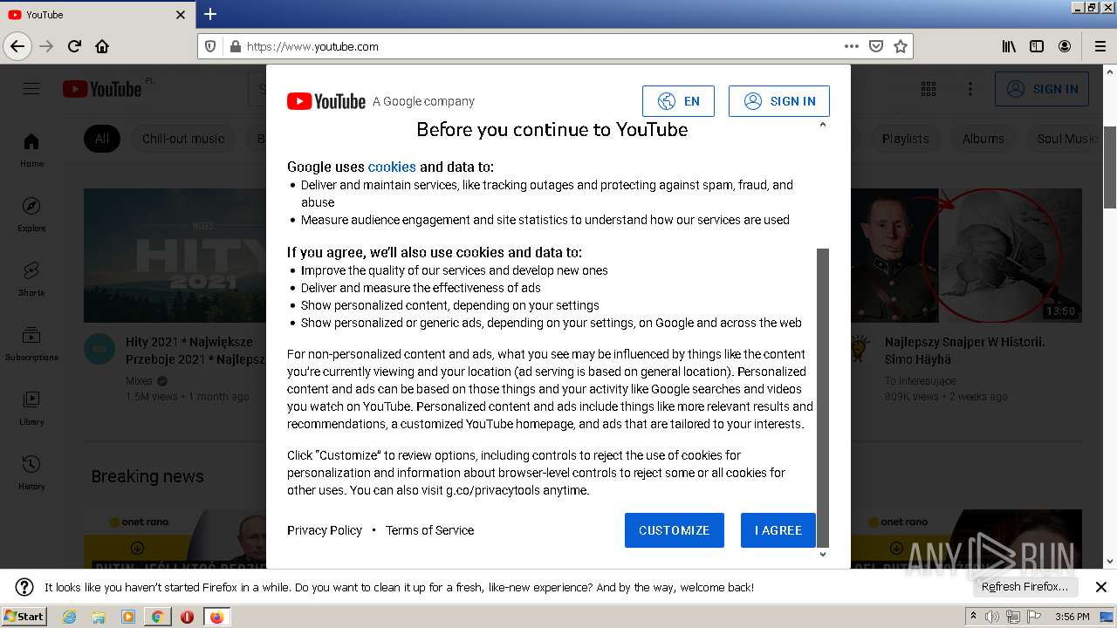
Task: Click the consent dialog scrollbar thumb
Action: 822,397
